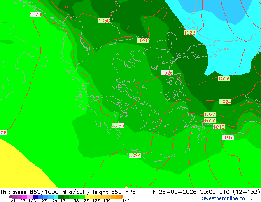Click the purple left arrow tip of legend
Viewport: 261px width, 202px height.
pos(9,197)
